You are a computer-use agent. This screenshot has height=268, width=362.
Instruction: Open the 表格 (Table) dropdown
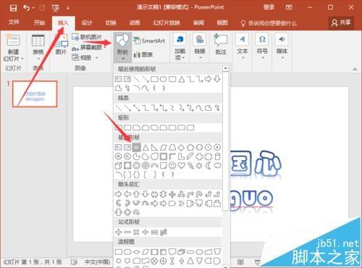[38, 47]
